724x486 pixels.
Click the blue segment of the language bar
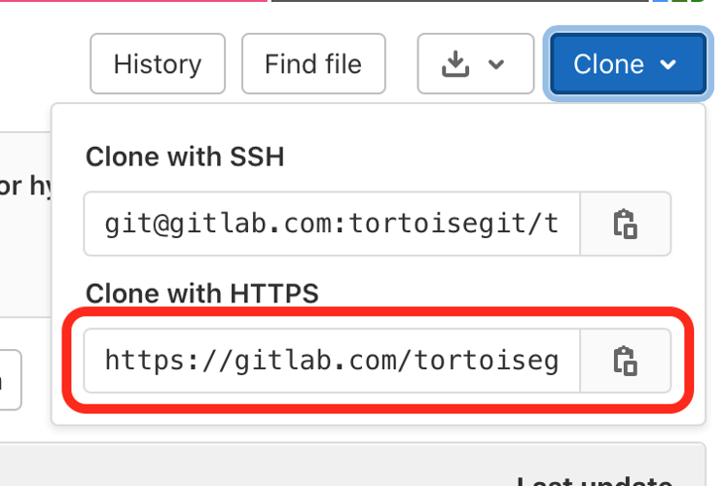point(661,1)
